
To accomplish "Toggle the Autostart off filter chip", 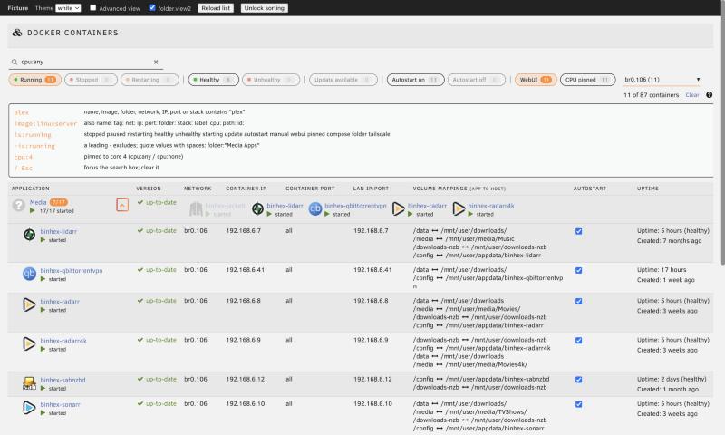I will pos(476,80).
